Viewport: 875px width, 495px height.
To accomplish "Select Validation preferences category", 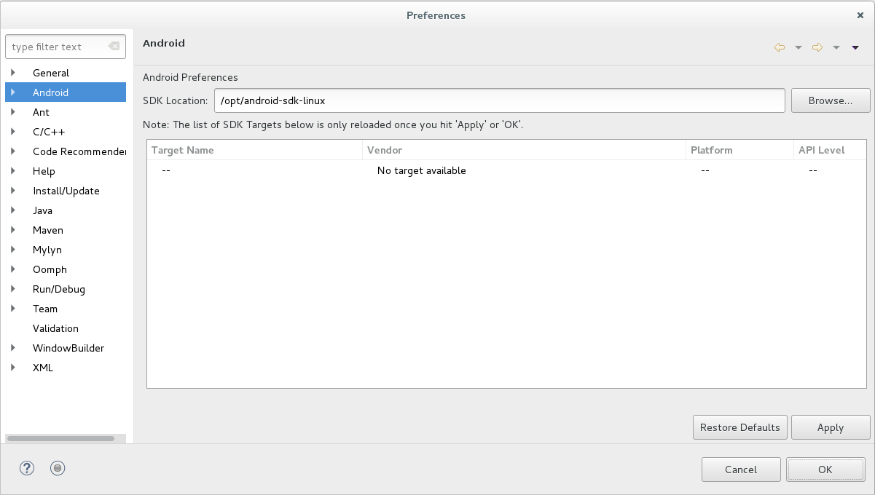I will pyautogui.click(x=55, y=328).
